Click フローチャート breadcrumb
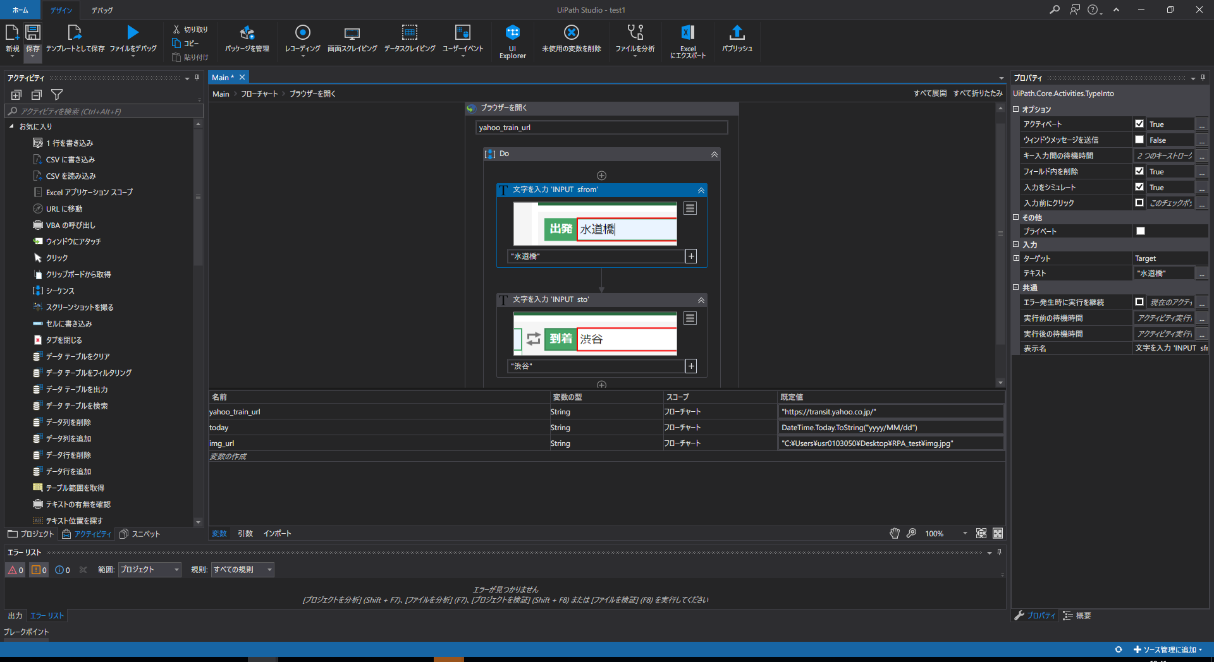1214x662 pixels. 259,93
